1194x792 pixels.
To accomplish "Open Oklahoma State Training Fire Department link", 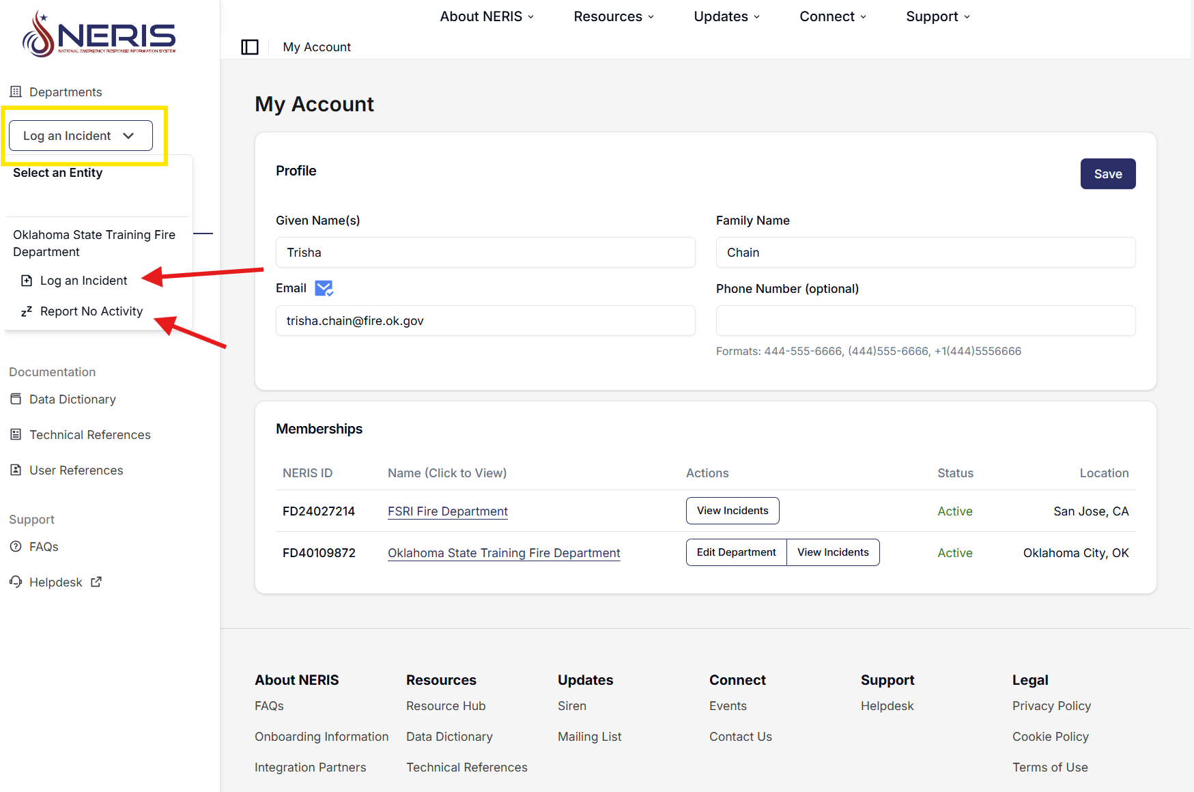I will [504, 553].
